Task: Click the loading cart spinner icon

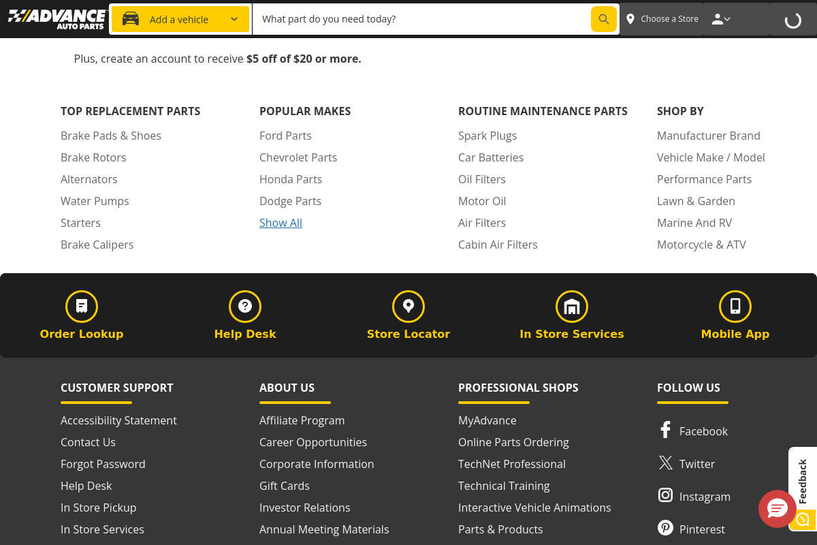Action: 793,20
